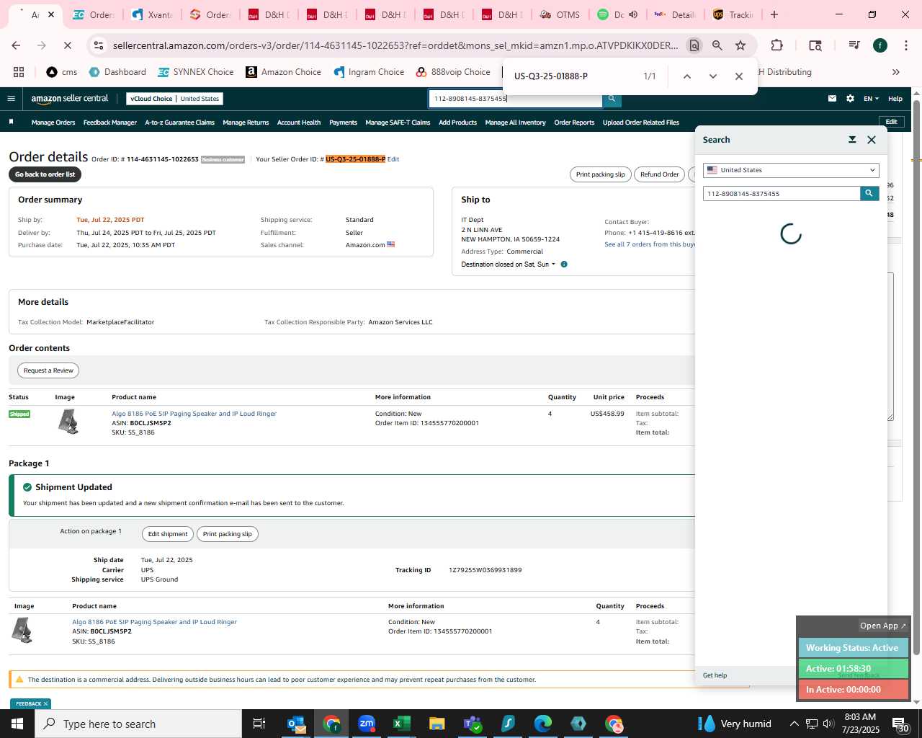Open the Manage Orders menu
Image resolution: width=922 pixels, height=738 pixels.
(53, 123)
